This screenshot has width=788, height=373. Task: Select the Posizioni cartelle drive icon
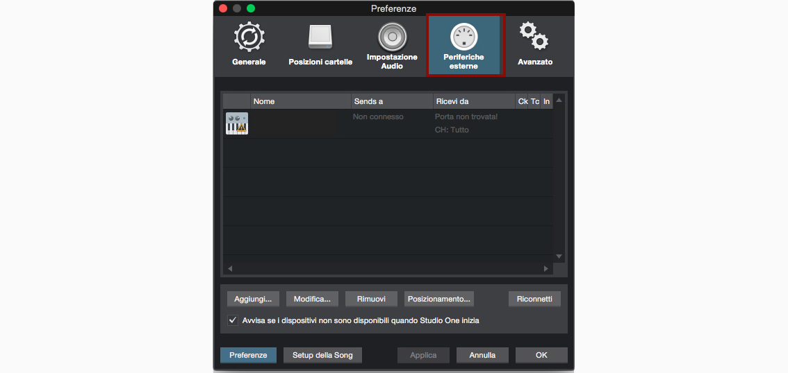[320, 38]
